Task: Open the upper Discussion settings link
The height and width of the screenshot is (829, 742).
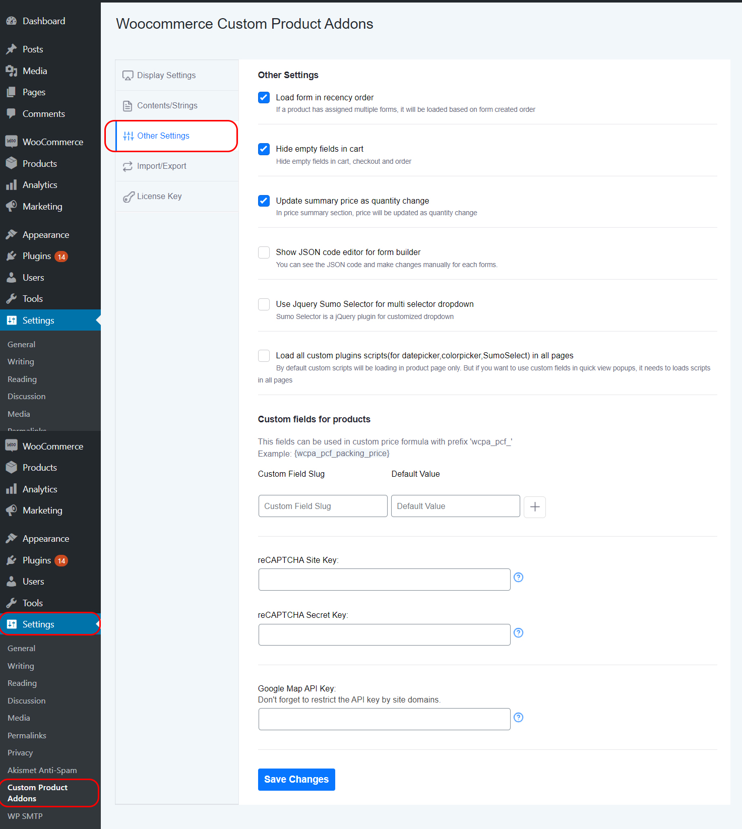Action: coord(26,397)
